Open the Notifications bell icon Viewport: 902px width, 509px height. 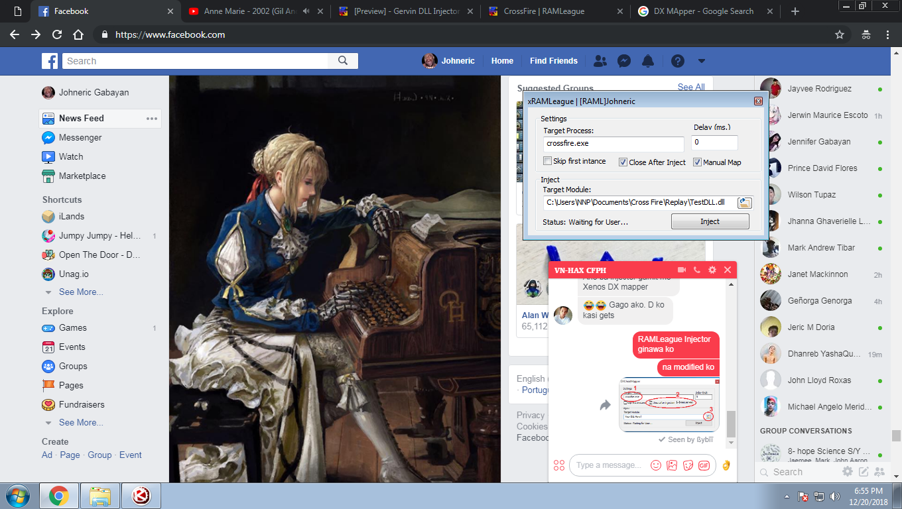pos(648,61)
